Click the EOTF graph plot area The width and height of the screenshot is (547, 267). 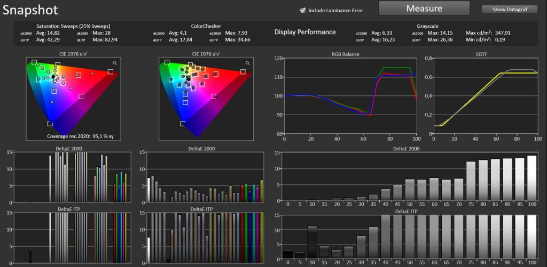coord(485,96)
